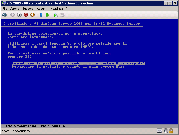
Task: Click the green Reset/Resume play icon
Action: 48,15
